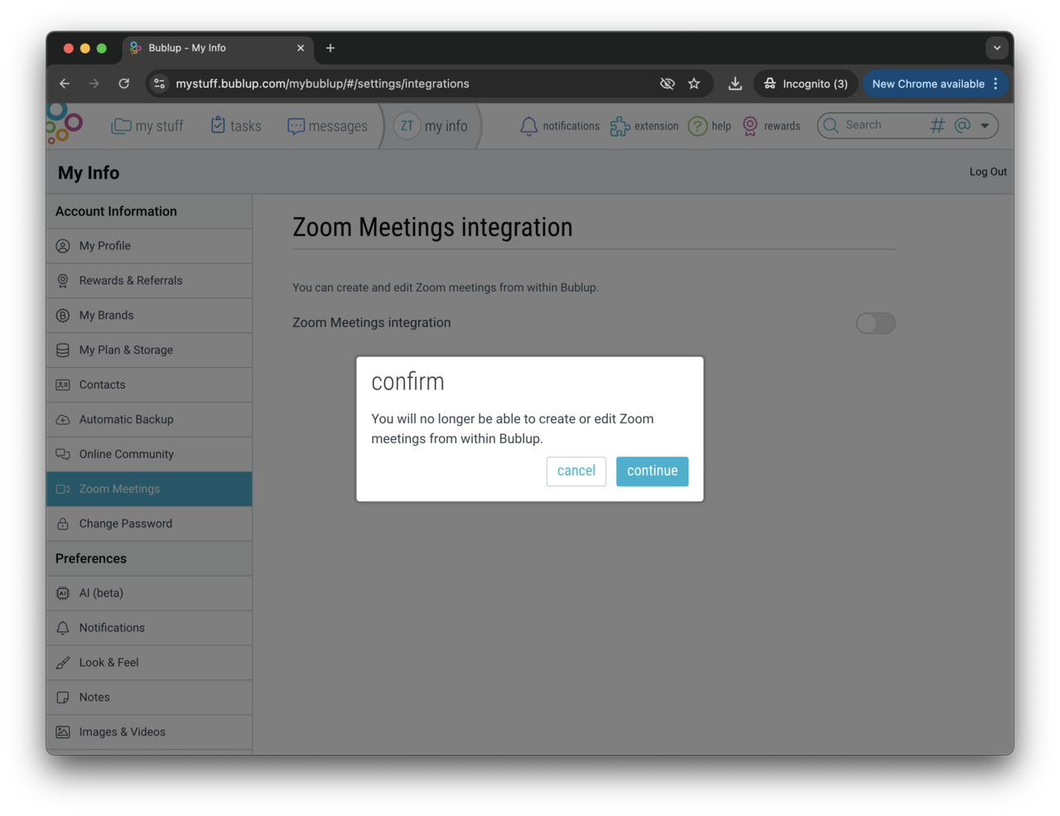This screenshot has height=816, width=1060.
Task: Click the hashtag icon in search bar
Action: [x=937, y=125]
